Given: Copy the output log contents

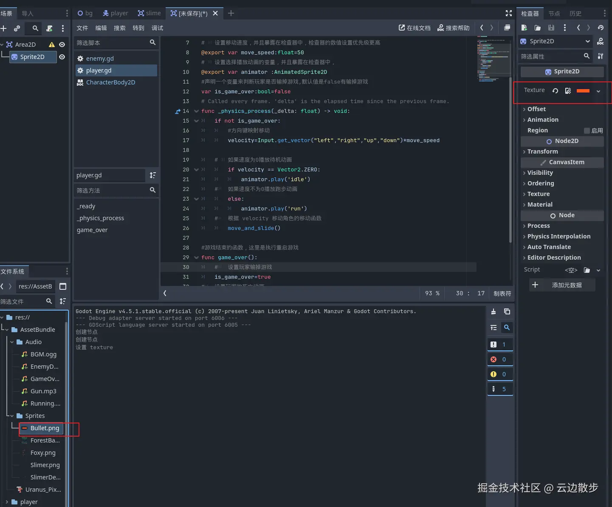Looking at the screenshot, I should 507,311.
